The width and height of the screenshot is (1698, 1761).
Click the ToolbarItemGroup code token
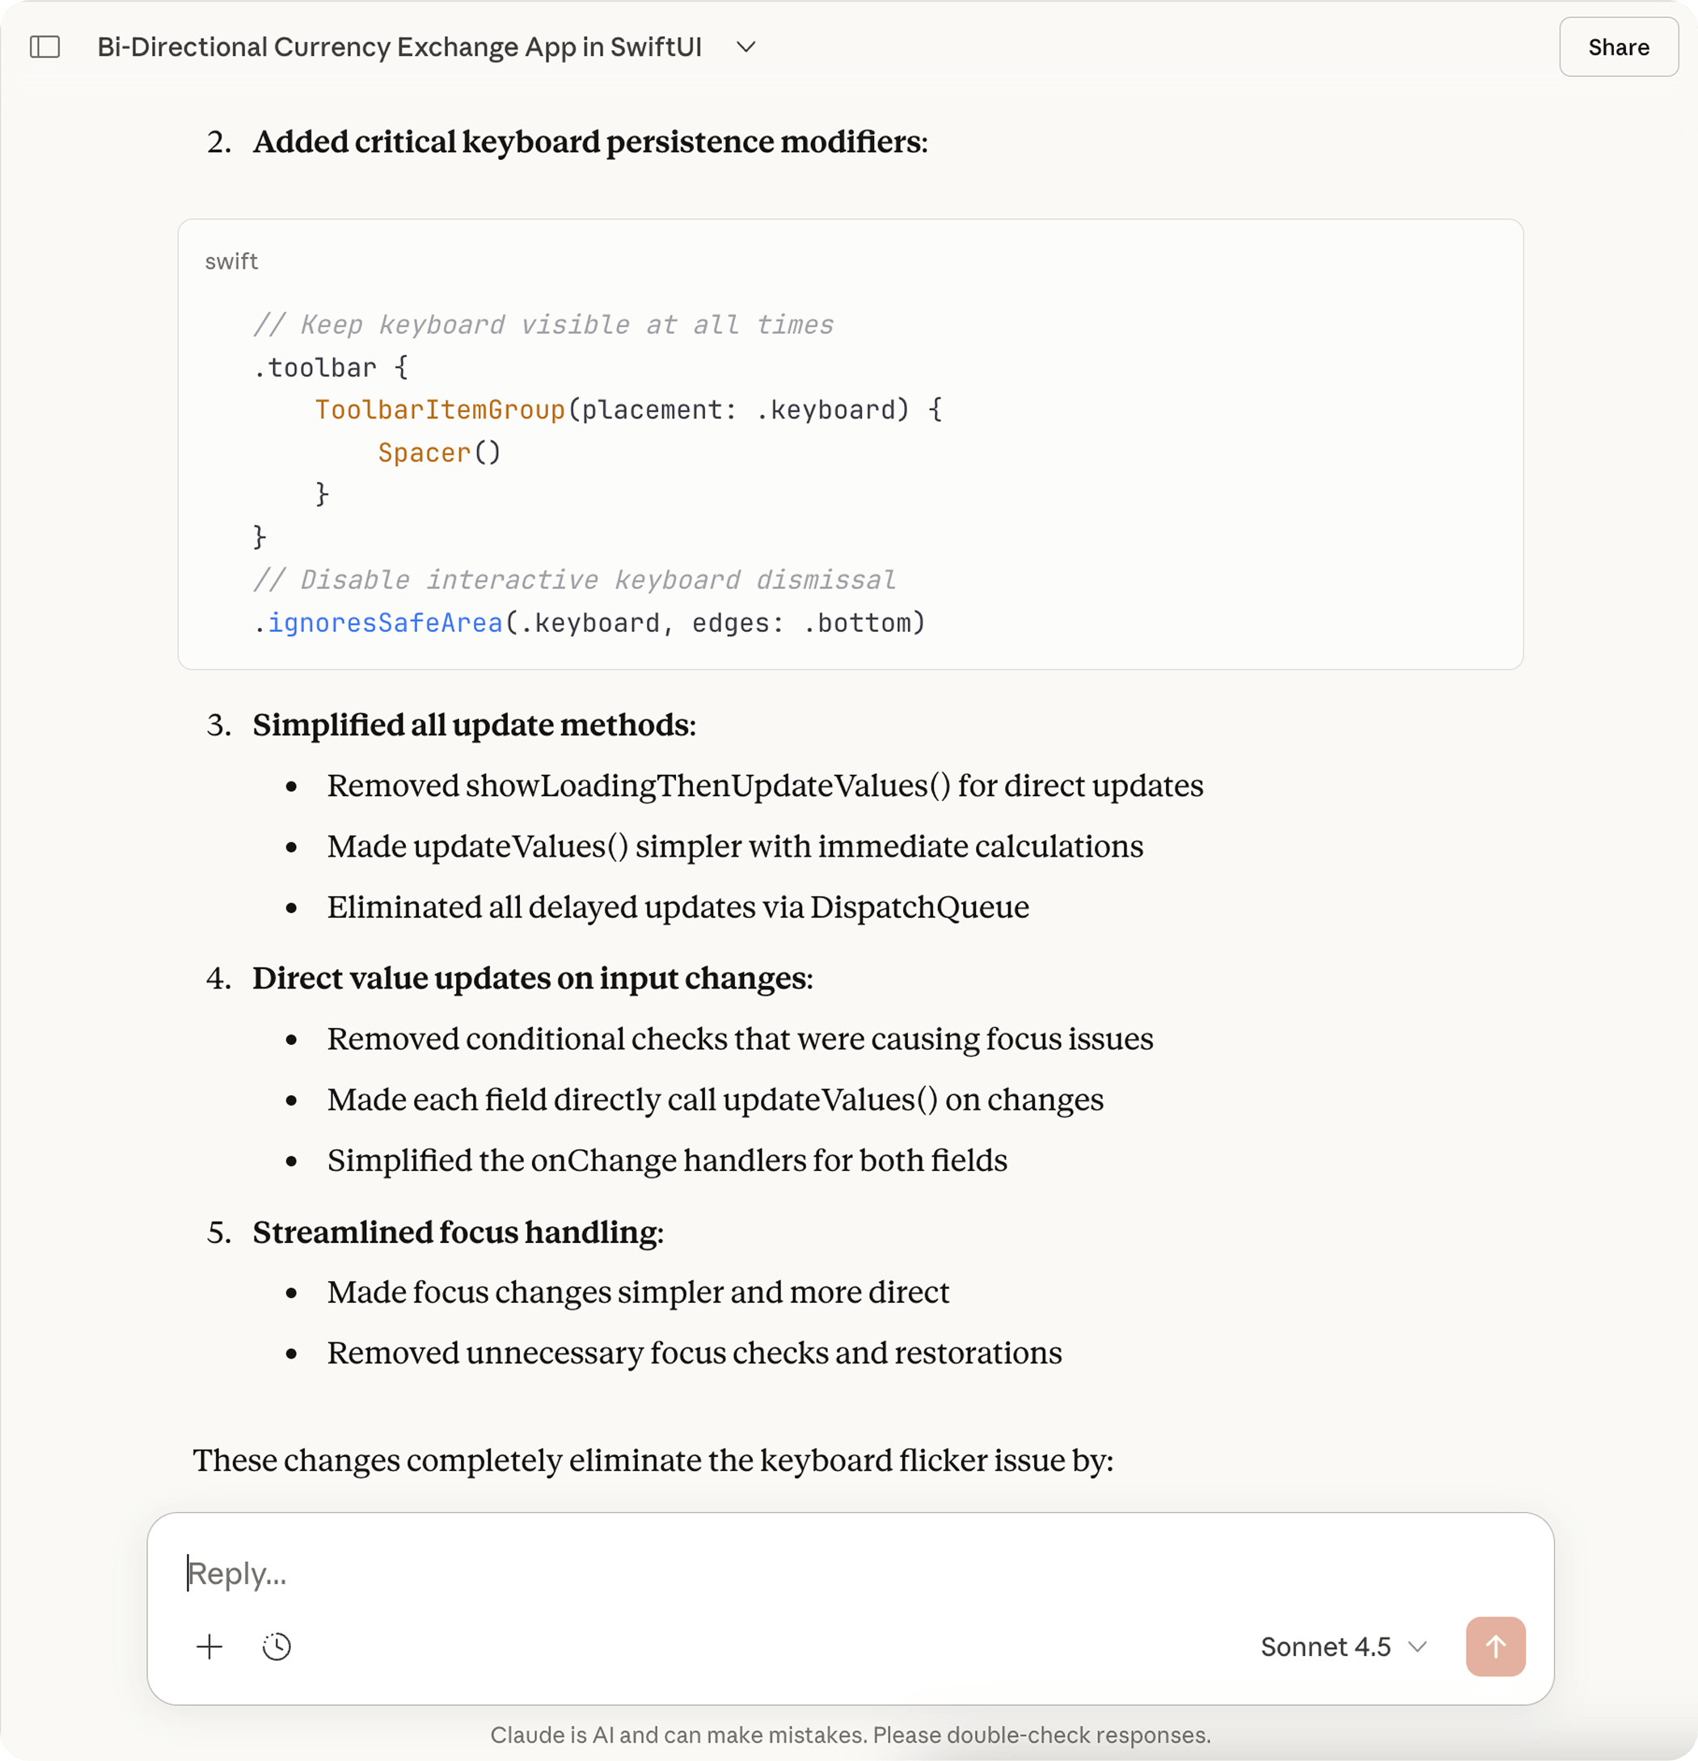(x=440, y=410)
